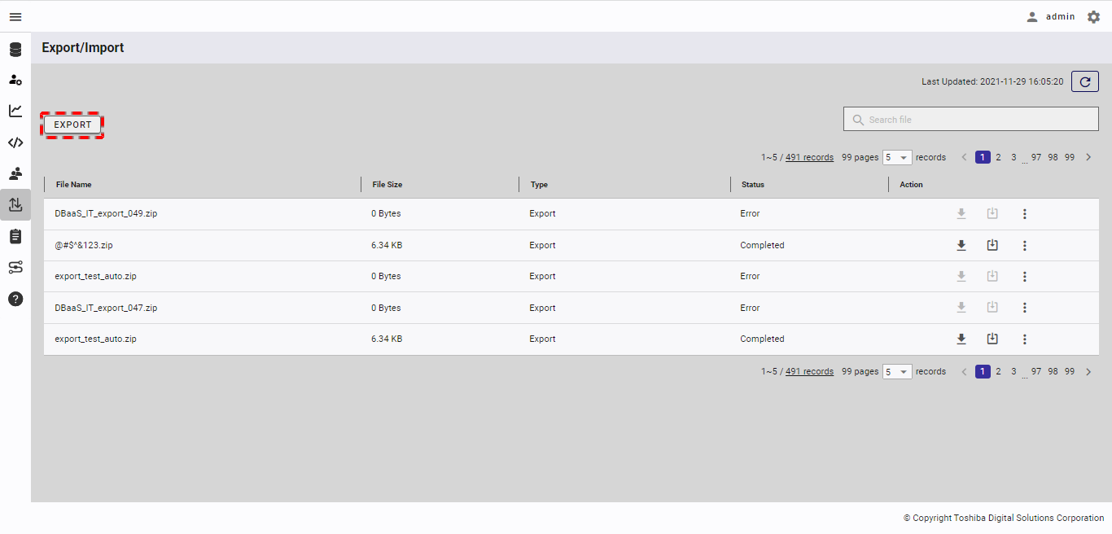1112x534 pixels.
Task: Open the settings gear icon
Action: tap(1093, 16)
